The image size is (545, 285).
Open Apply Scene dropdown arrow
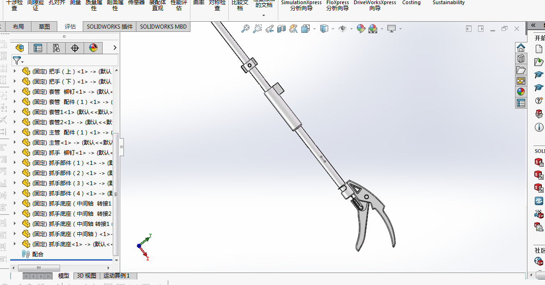382,29
